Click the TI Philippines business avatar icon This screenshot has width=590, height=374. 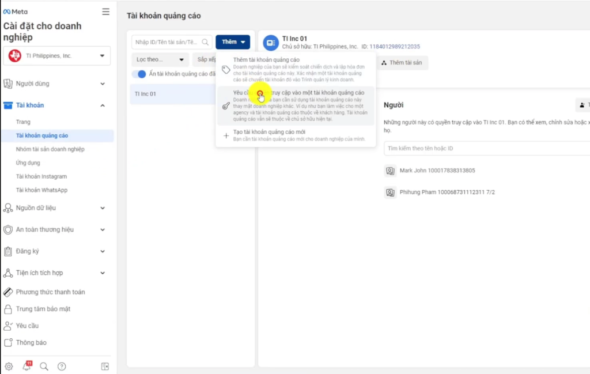coord(15,56)
